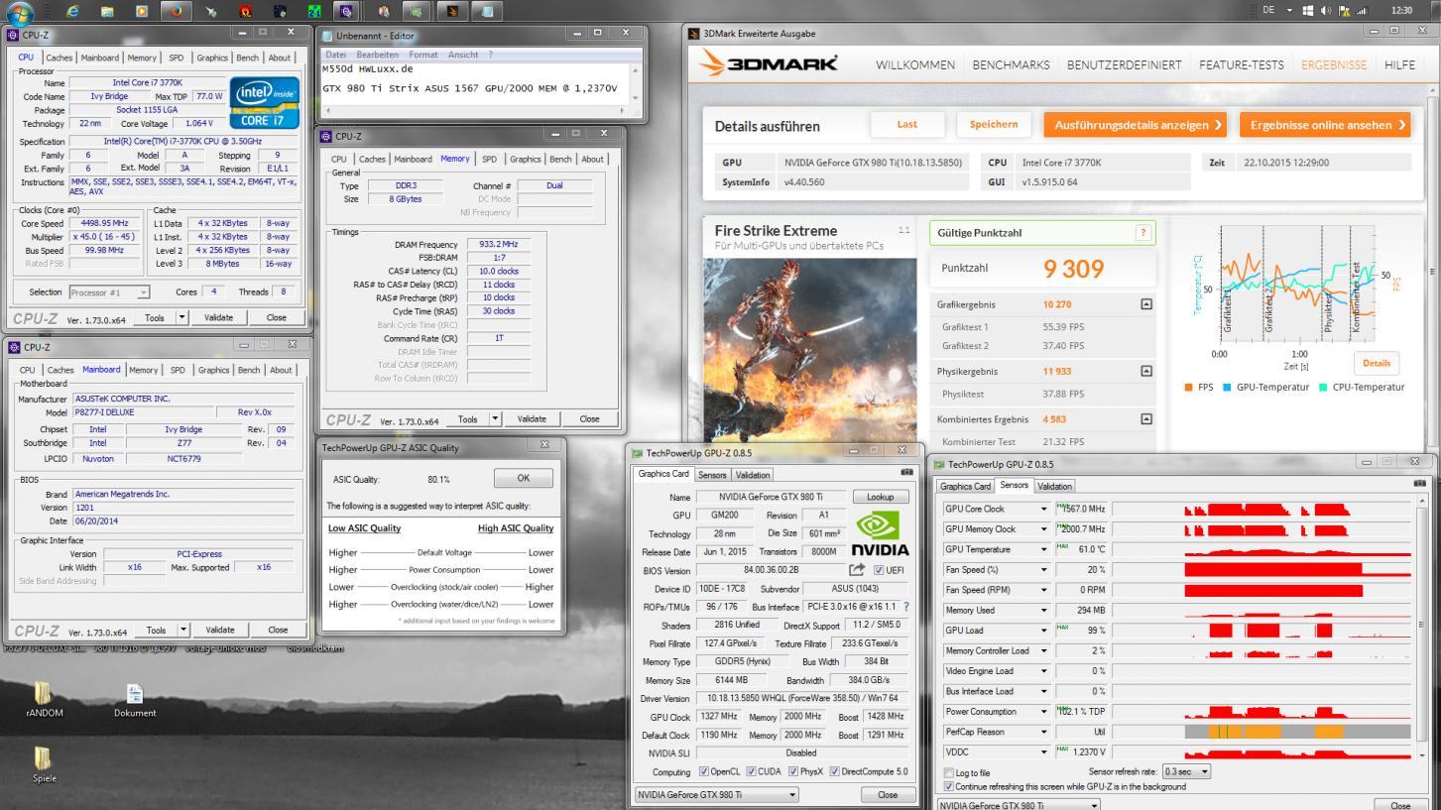
Task: Toggle the UEFI checkbox in GPU-Z
Action: click(x=878, y=570)
